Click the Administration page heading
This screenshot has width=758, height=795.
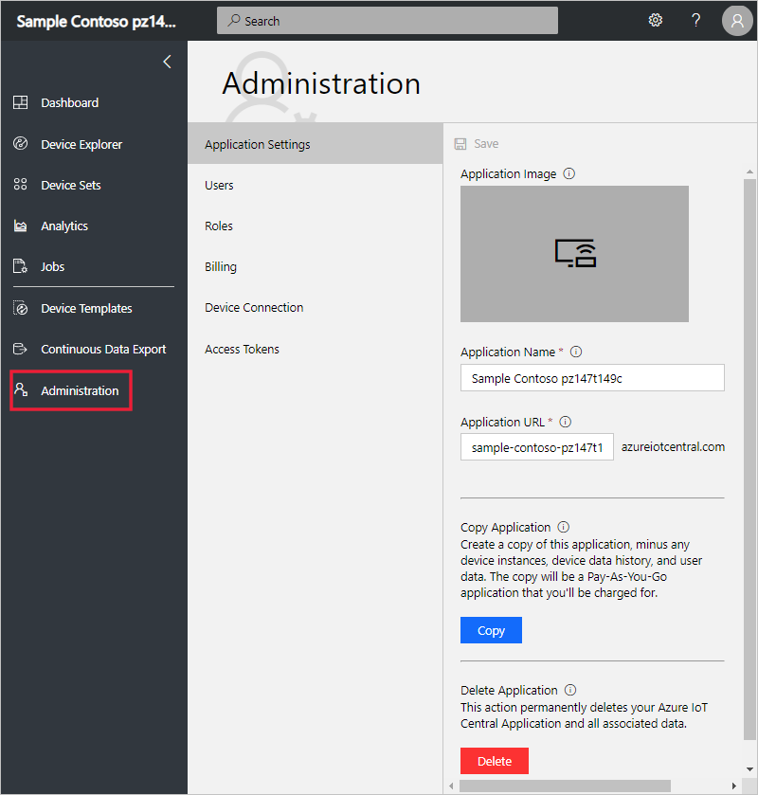(321, 83)
